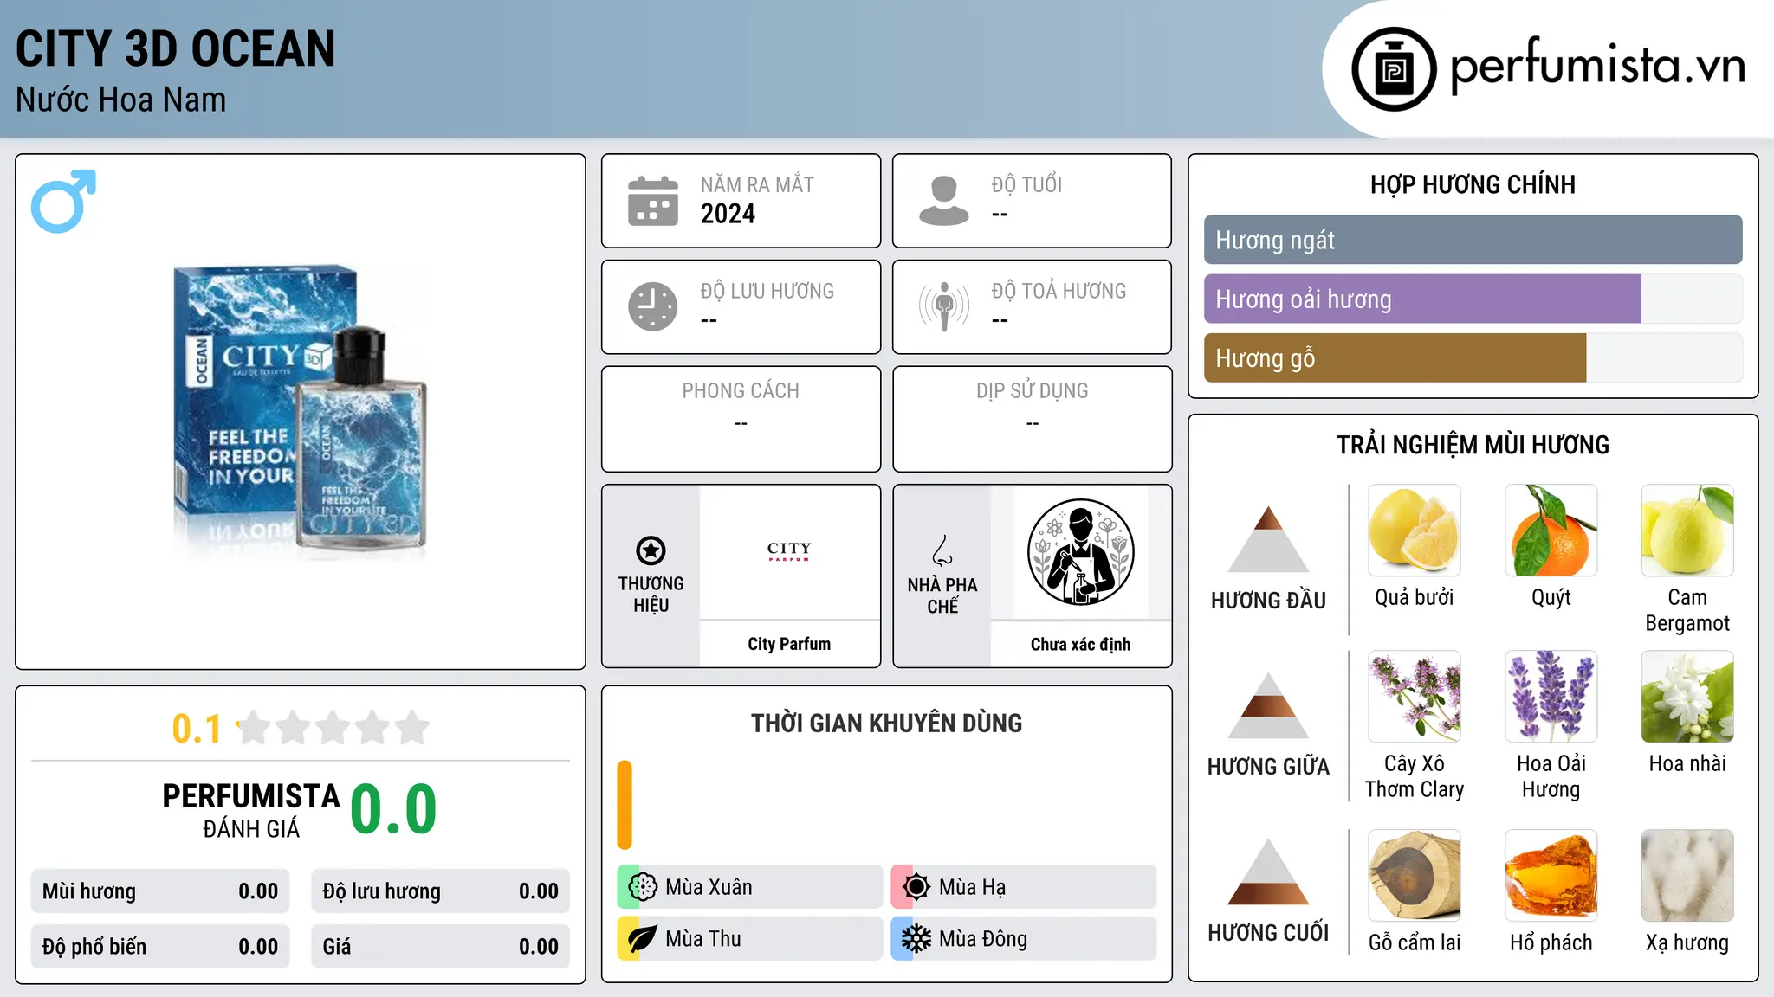
Task: Open the City 3D Ocean product photo
Action: click(x=301, y=411)
